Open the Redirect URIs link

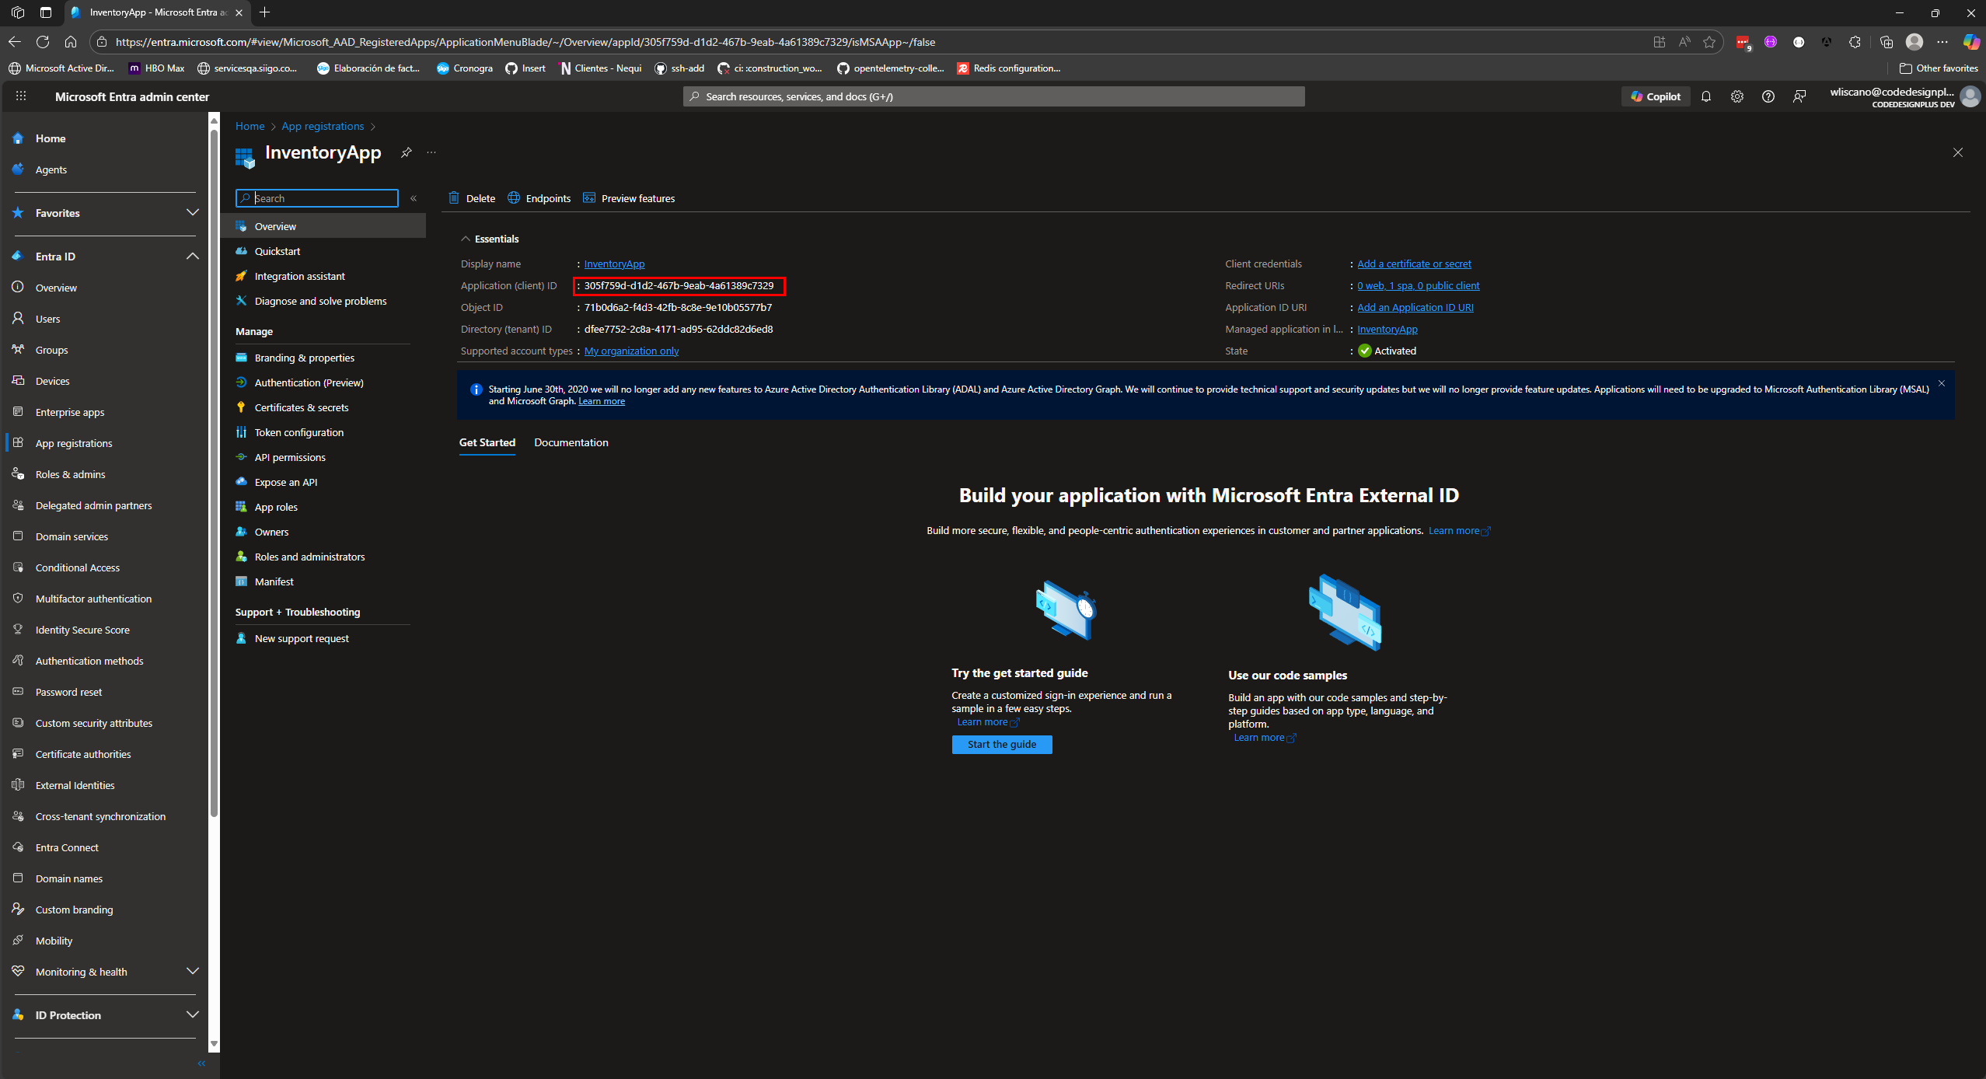pos(1419,285)
